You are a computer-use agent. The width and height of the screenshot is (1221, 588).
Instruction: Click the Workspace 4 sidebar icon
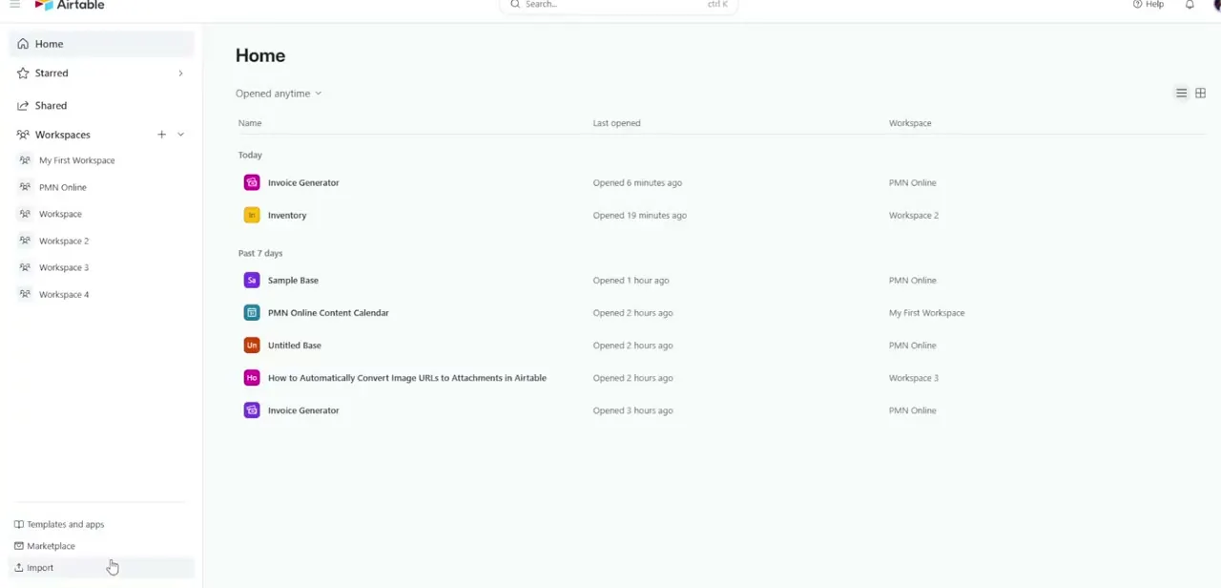coord(26,294)
